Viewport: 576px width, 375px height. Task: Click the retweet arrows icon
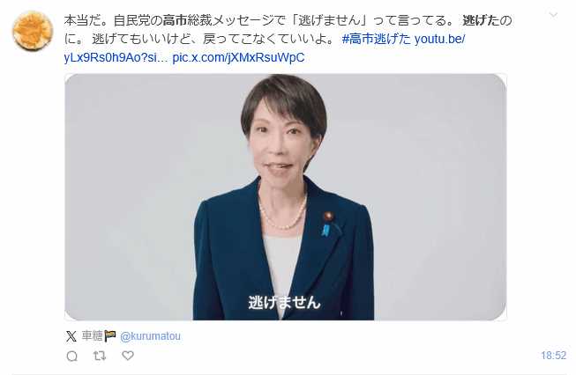coord(100,356)
